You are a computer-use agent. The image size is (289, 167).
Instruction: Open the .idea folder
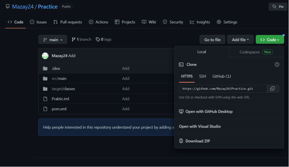pos(56,68)
